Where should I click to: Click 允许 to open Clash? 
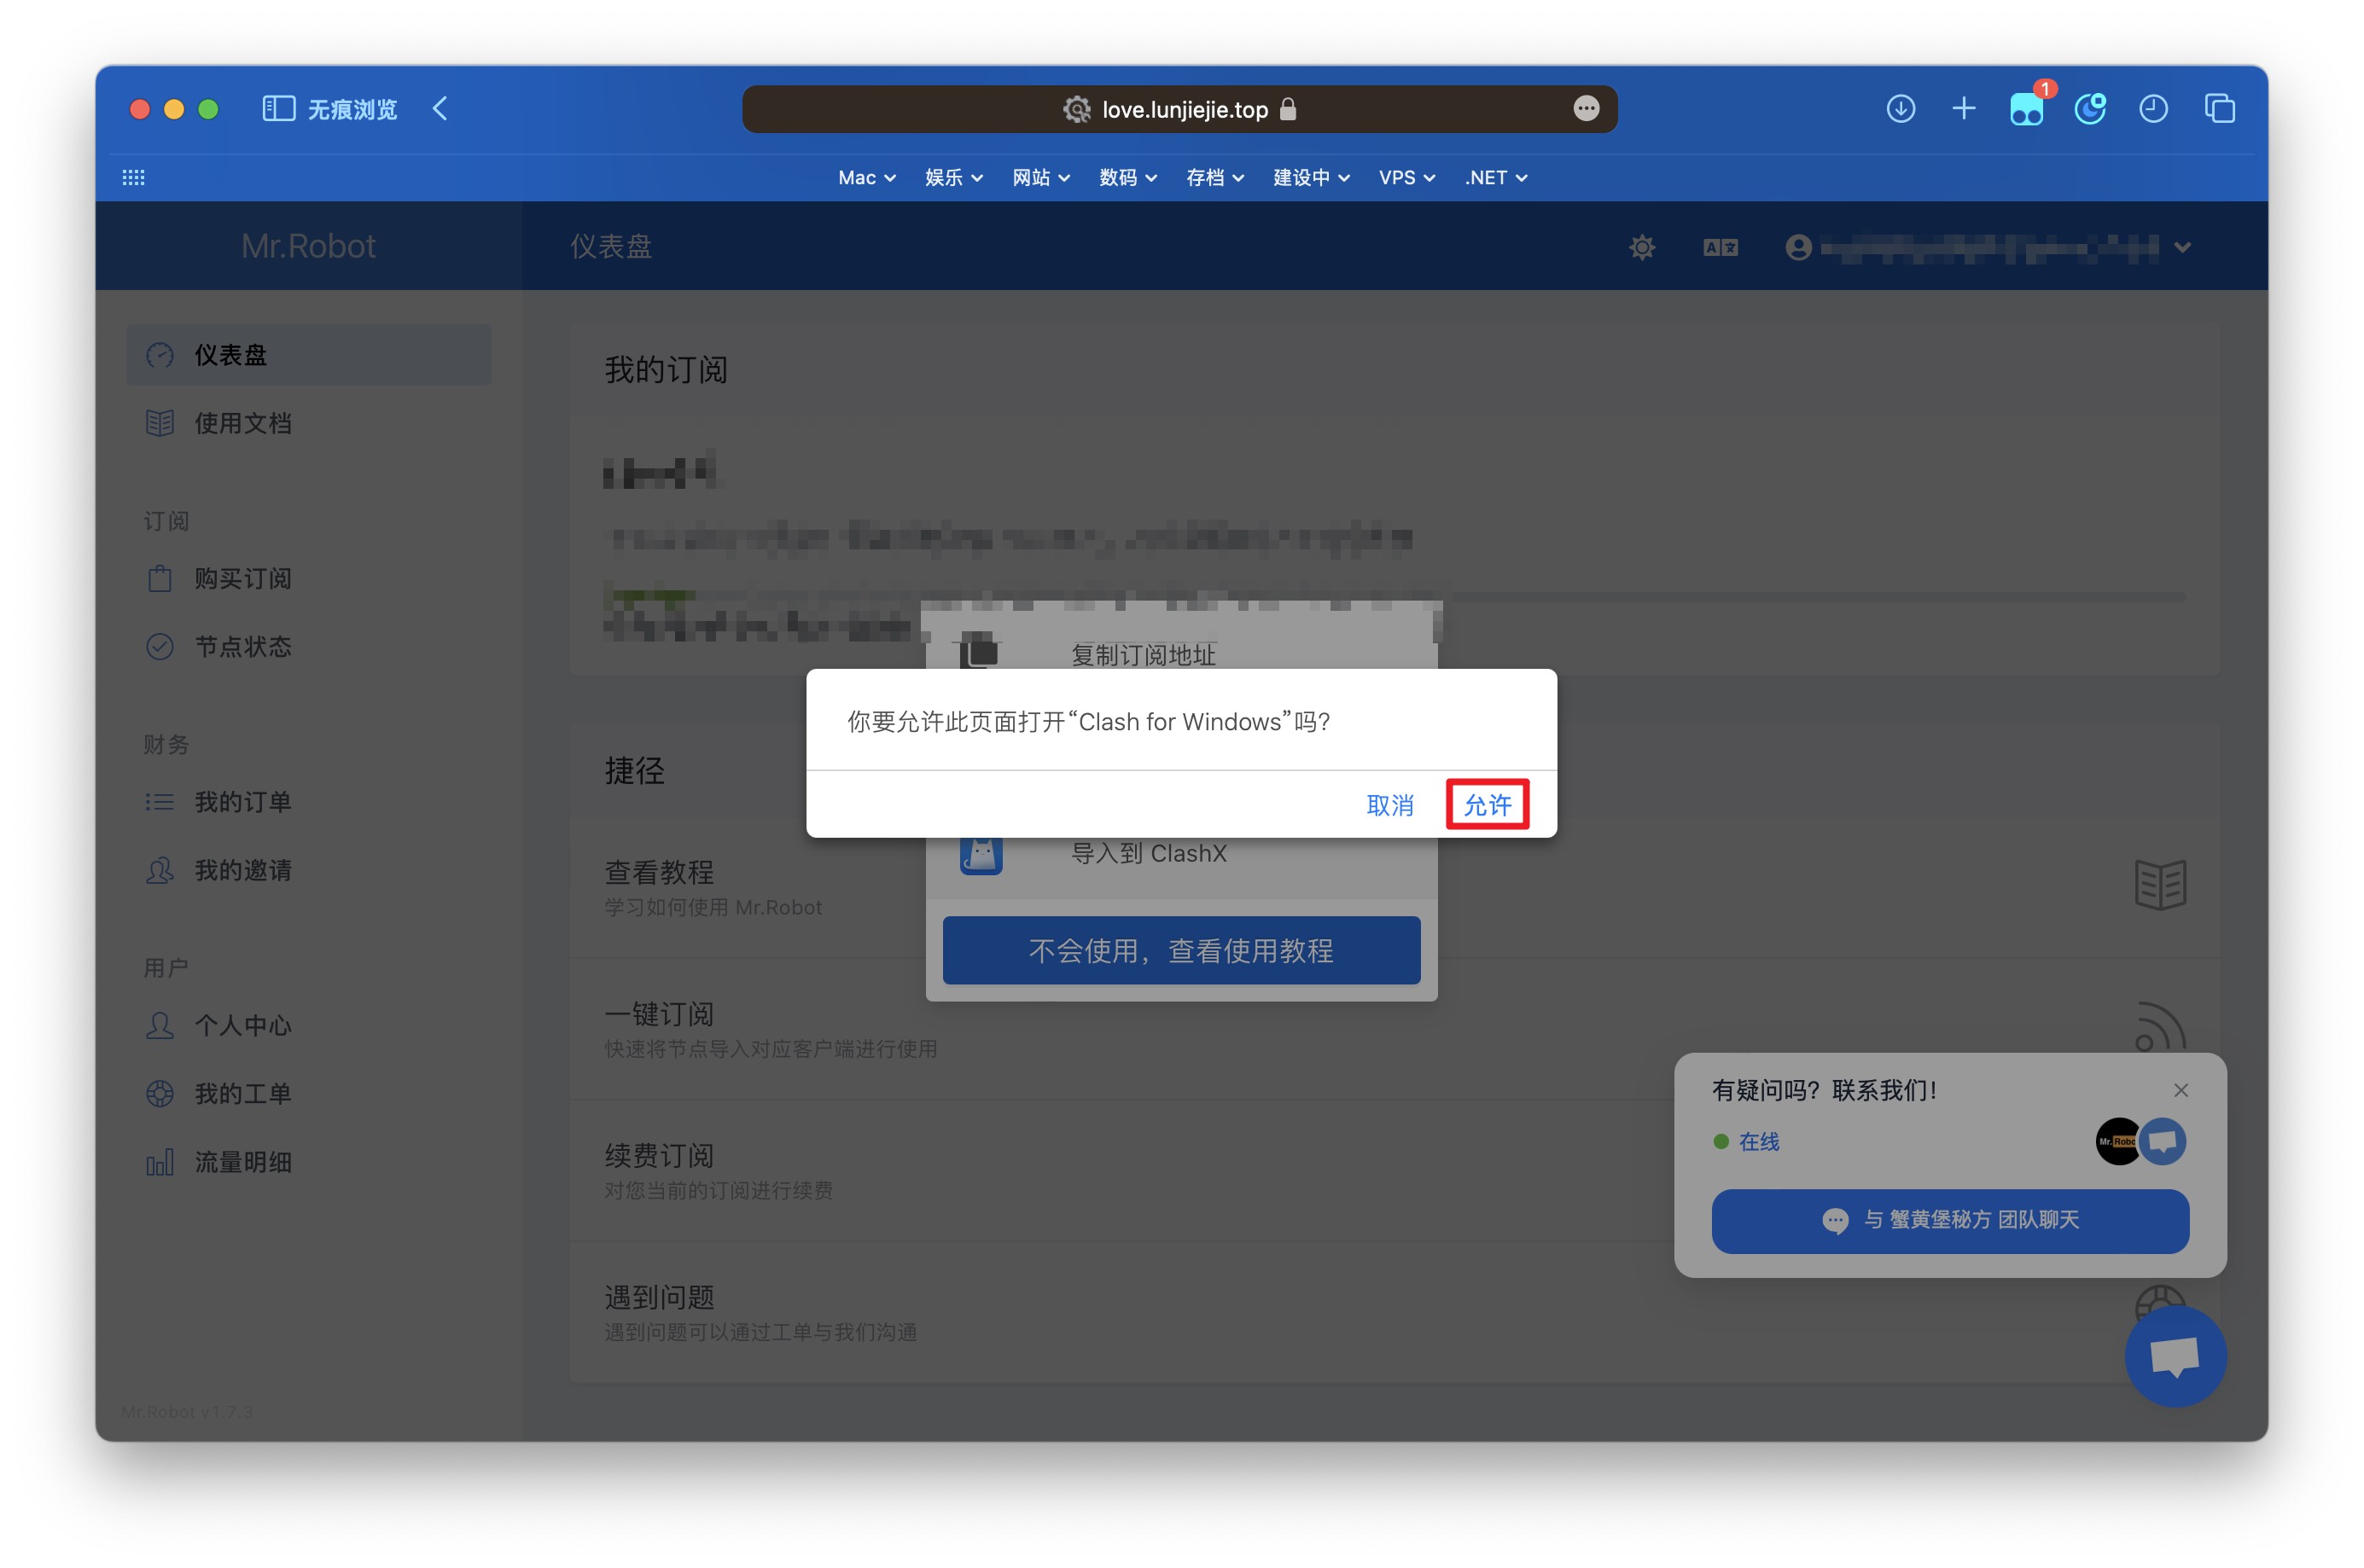(x=1487, y=804)
